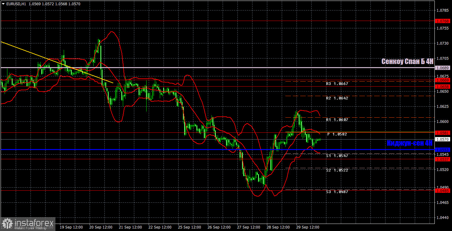Click the S3 1.0487 pivot label
Screen dimensions: 452x231
337,192
